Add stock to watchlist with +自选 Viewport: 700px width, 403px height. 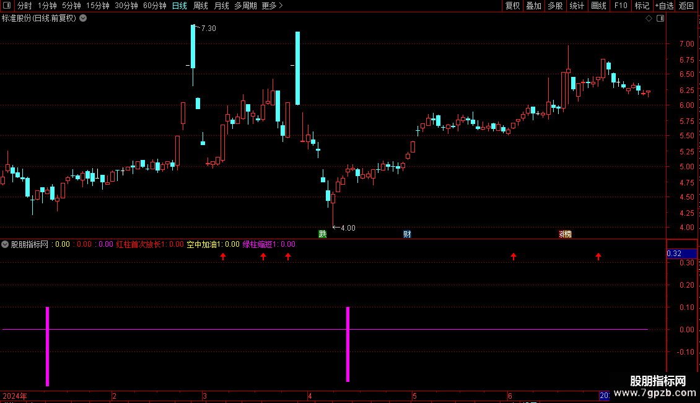tap(664, 6)
